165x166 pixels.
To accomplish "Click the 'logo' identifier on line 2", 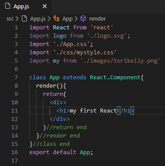I will tap(60, 36).
